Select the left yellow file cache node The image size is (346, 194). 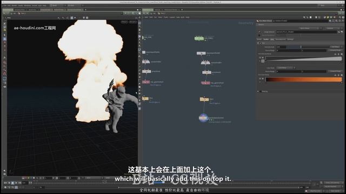tap(145, 99)
